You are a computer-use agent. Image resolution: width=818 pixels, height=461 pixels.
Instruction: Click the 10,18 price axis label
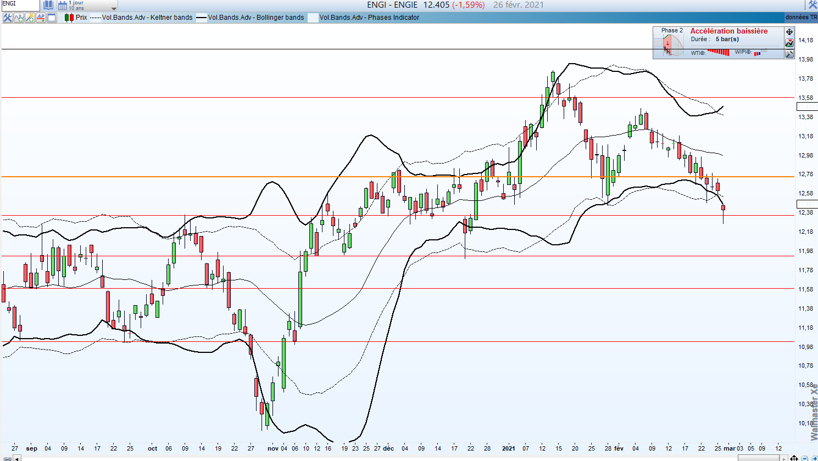point(806,424)
